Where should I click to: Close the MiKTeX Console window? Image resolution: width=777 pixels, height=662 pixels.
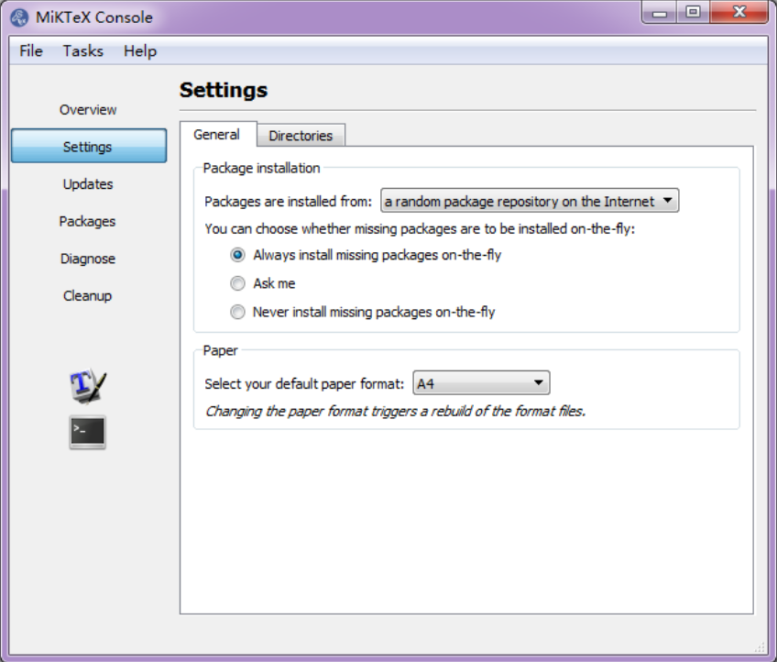739,12
